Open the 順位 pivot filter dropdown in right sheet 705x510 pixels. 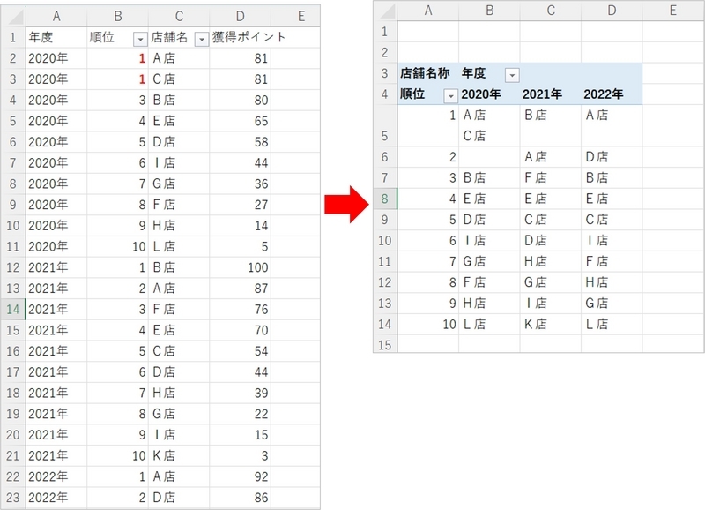[x=450, y=96]
